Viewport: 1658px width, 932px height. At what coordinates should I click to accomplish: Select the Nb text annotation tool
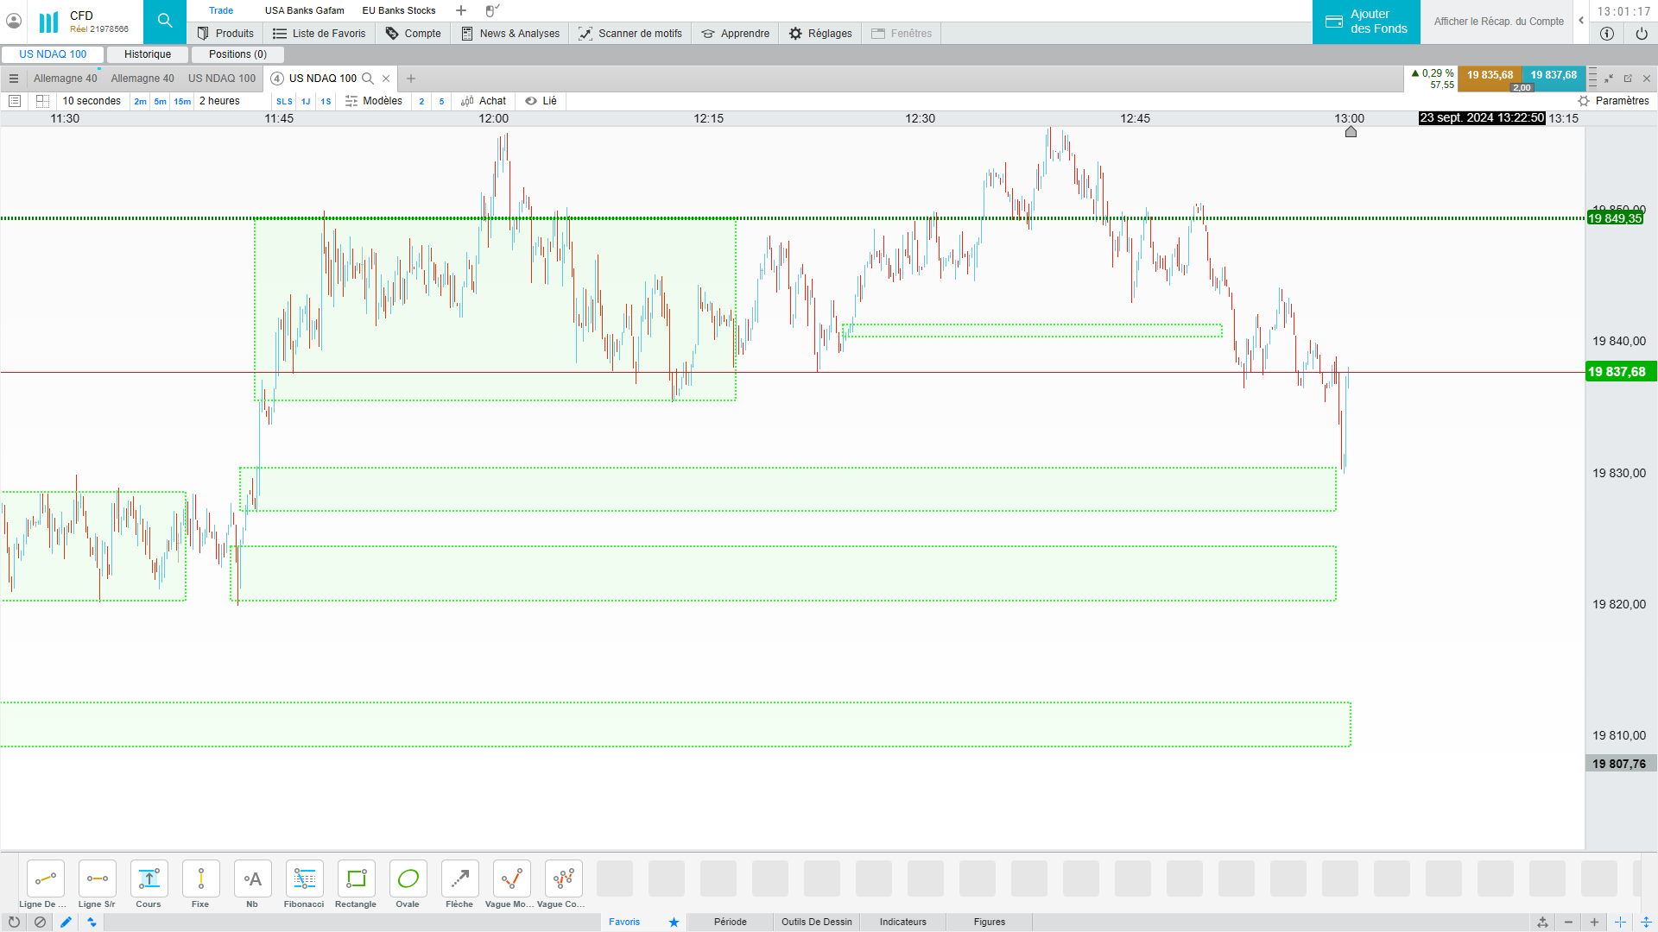[252, 879]
